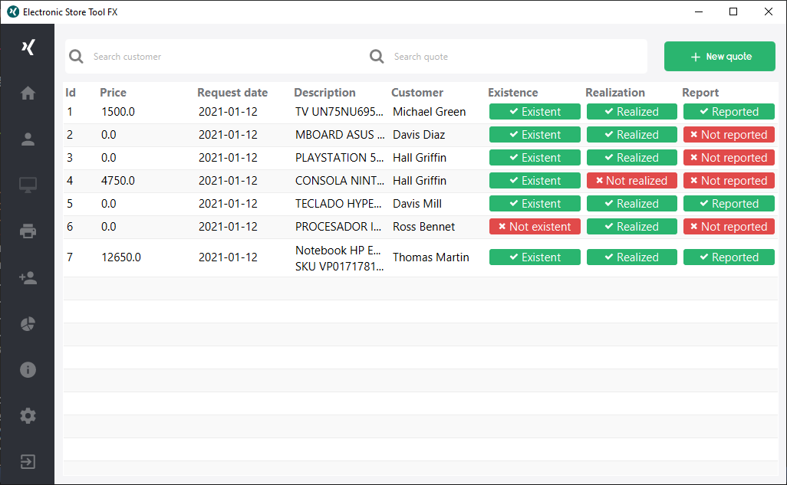
Task: Sort by the Id column header
Action: 71,92
